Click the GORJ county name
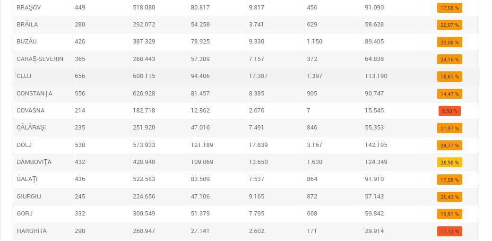This screenshot has height=241, width=492. coord(25,214)
